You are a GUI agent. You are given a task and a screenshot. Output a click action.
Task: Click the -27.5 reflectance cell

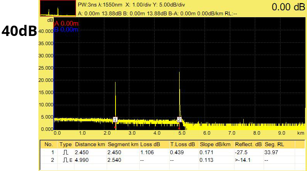point(241,152)
